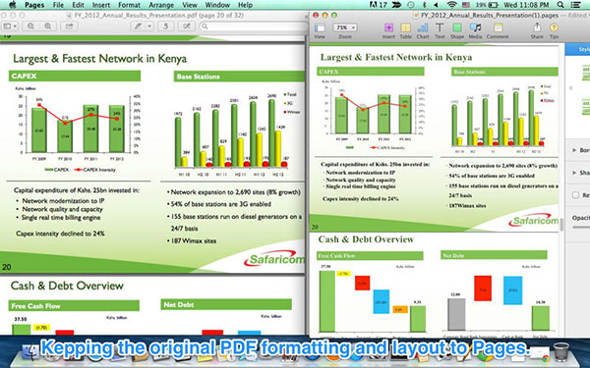
Task: Open the annotate tool dropdown arrow
Action: click(x=149, y=26)
